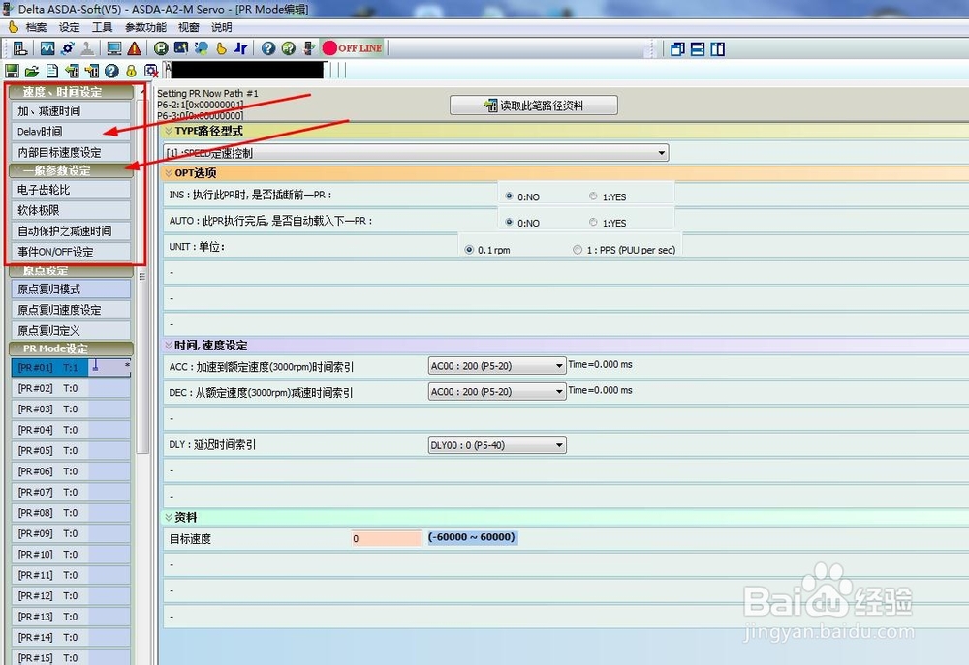Open the blue gear tuning tool

tap(68, 48)
